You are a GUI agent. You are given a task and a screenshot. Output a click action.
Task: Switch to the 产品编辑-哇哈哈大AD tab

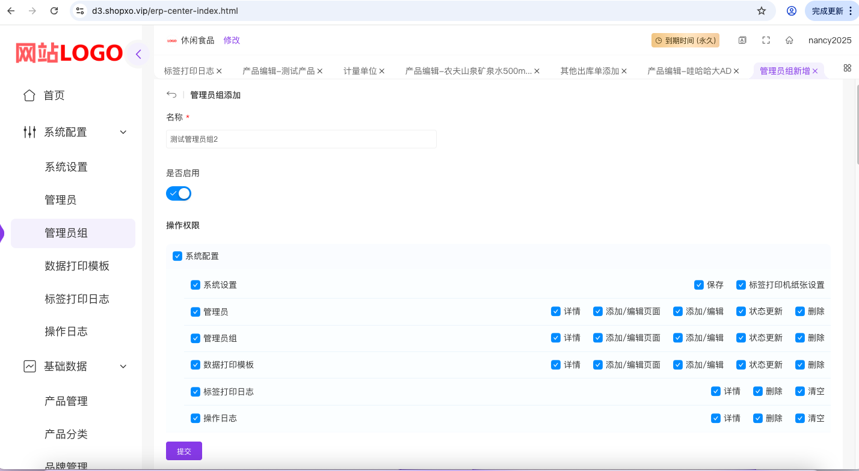(689, 71)
